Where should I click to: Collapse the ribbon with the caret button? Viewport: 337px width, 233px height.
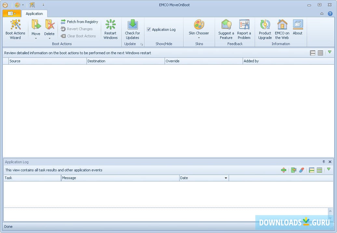click(x=322, y=14)
